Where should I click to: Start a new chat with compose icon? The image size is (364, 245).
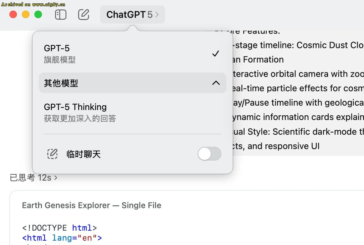[x=83, y=15]
